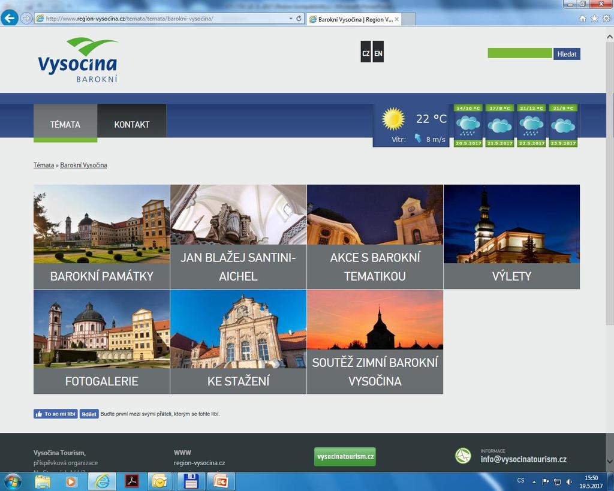Click the green search input field
The height and width of the screenshot is (491, 614).
520,53
